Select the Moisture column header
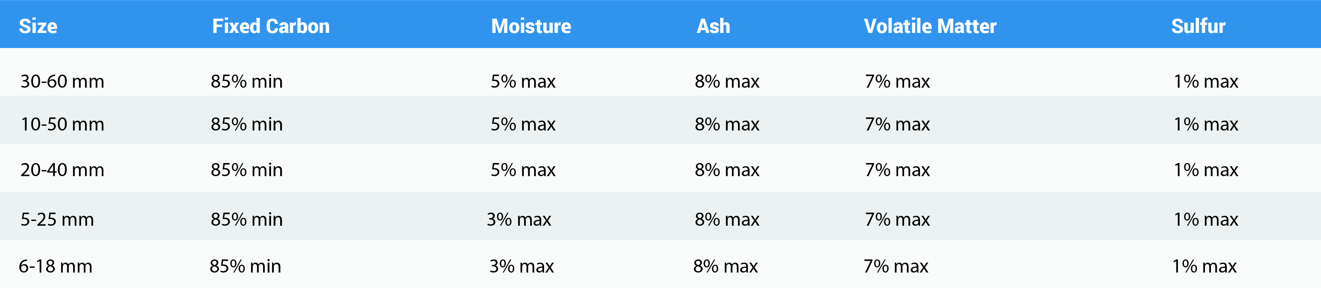This screenshot has width=1321, height=288. (531, 26)
